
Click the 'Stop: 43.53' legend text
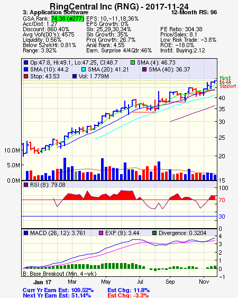coord(45,76)
